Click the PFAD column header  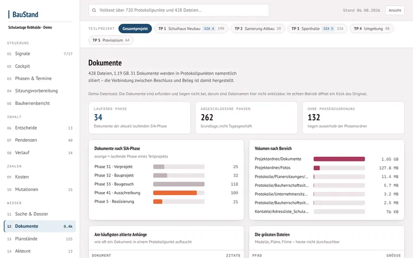[x=257, y=255]
